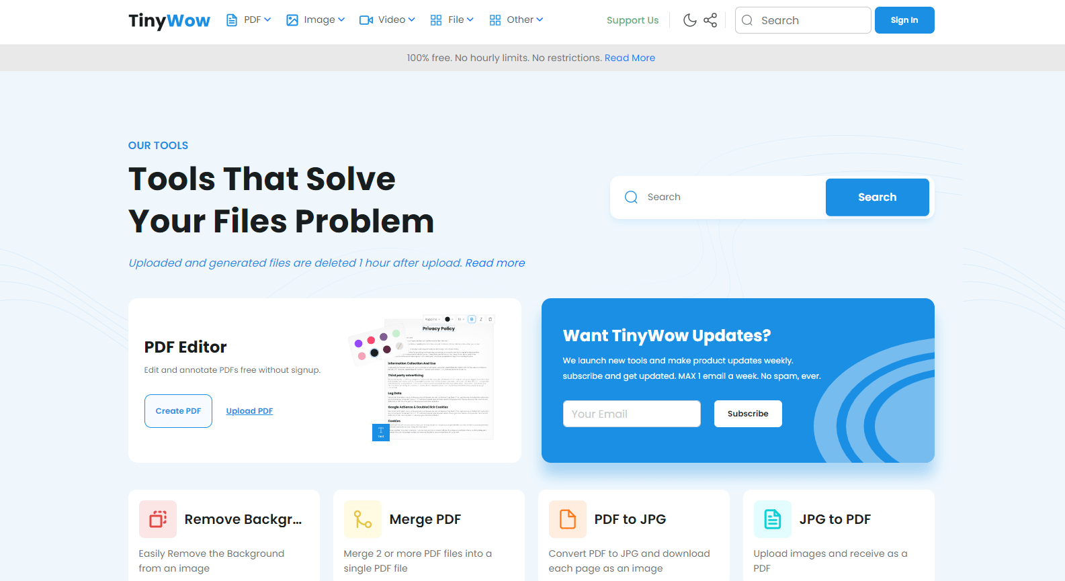Viewport: 1065px width, 581px height.
Task: Click magnifier icon in hero search box
Action: tap(631, 197)
